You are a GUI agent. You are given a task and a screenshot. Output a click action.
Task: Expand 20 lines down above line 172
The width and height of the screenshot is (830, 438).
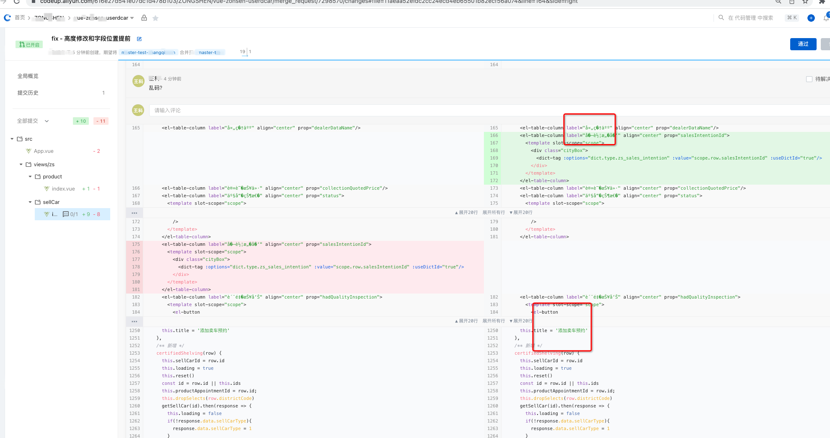click(x=521, y=213)
